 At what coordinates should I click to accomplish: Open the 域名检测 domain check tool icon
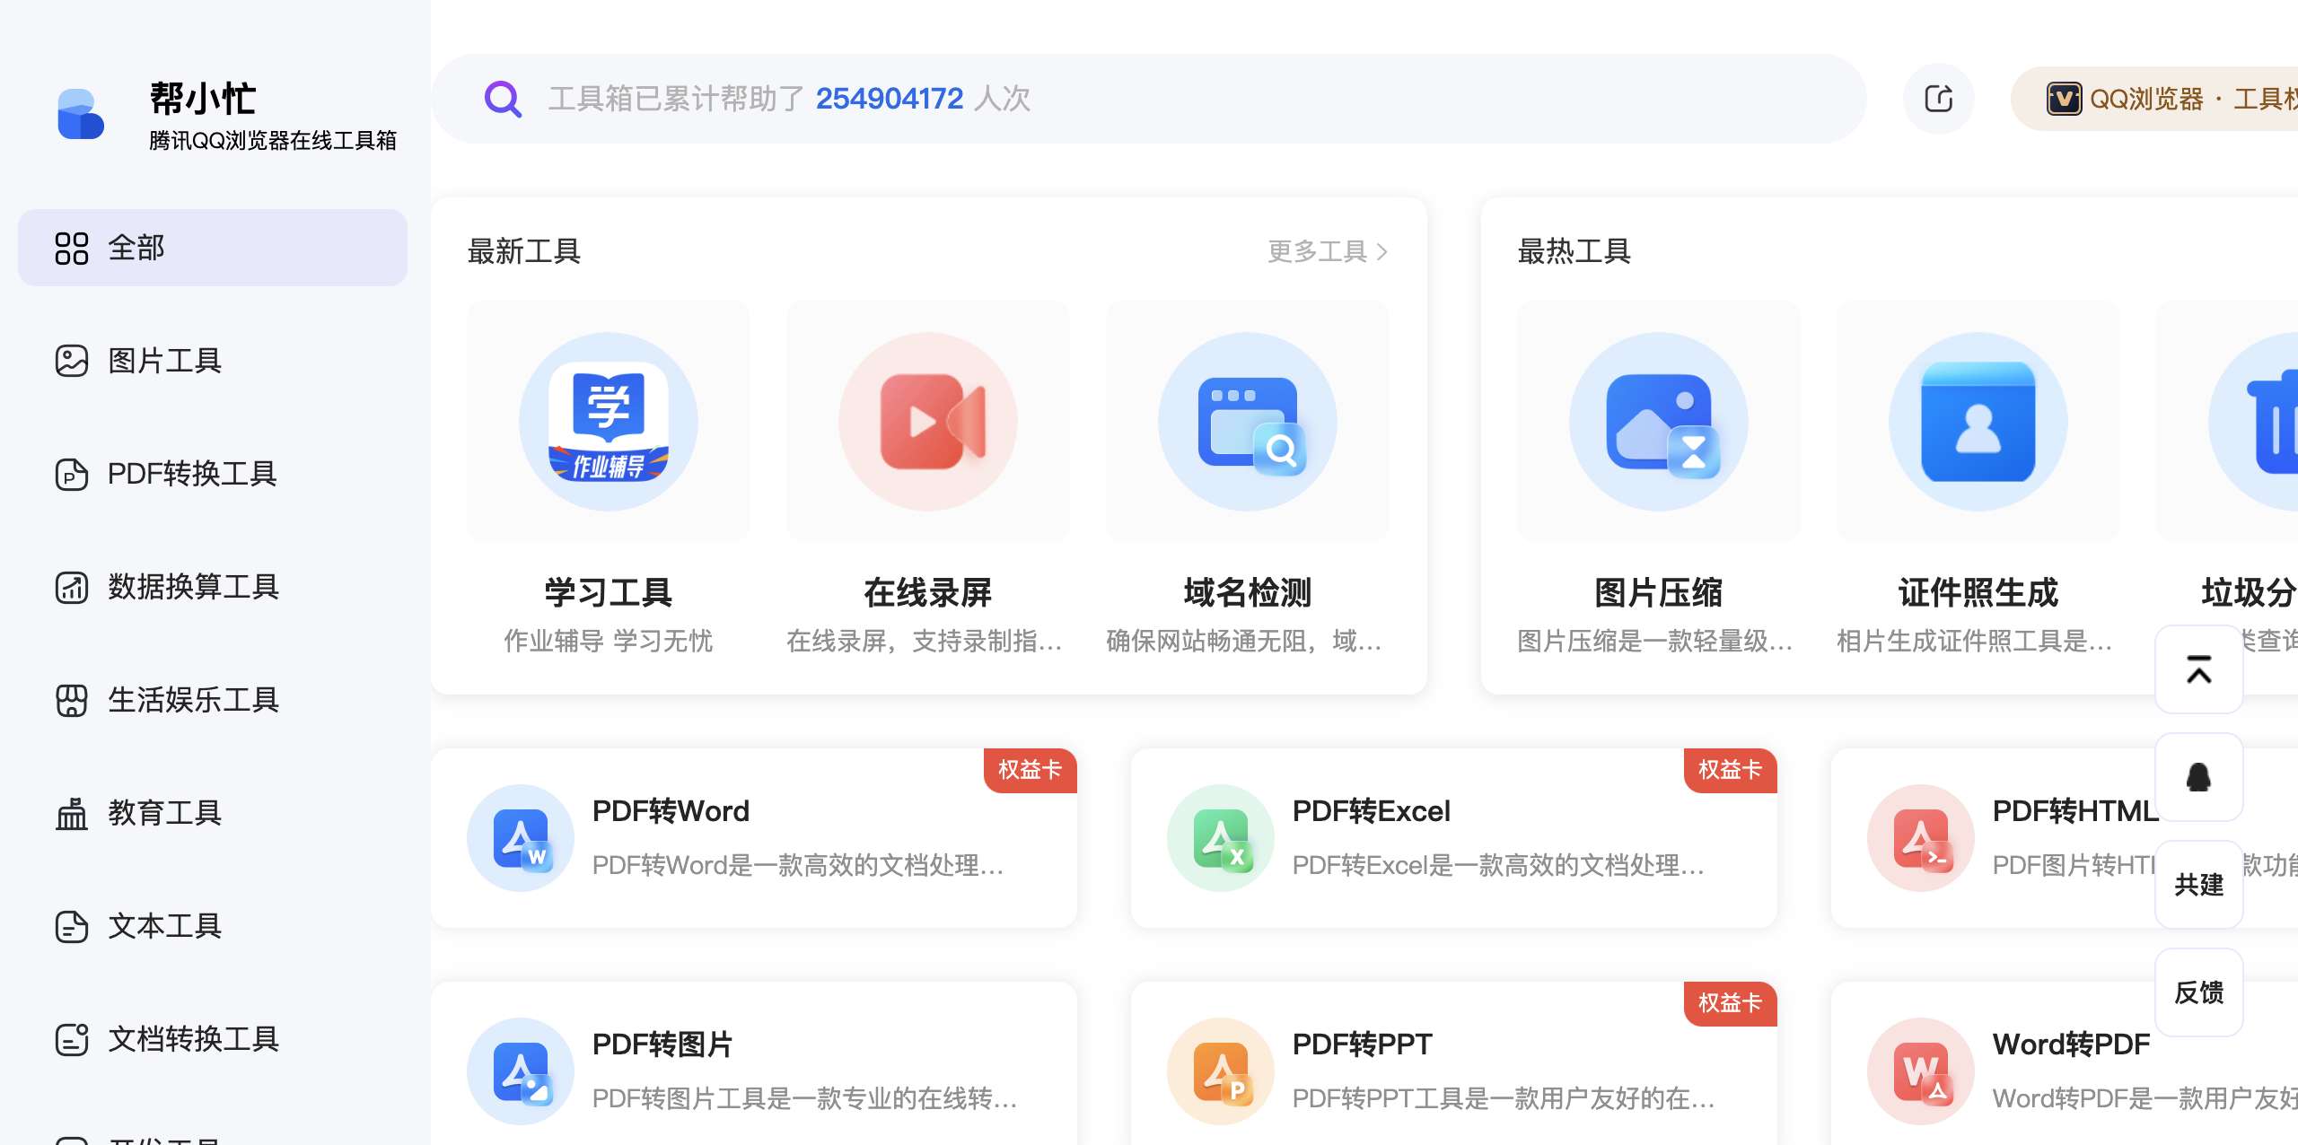1247,421
